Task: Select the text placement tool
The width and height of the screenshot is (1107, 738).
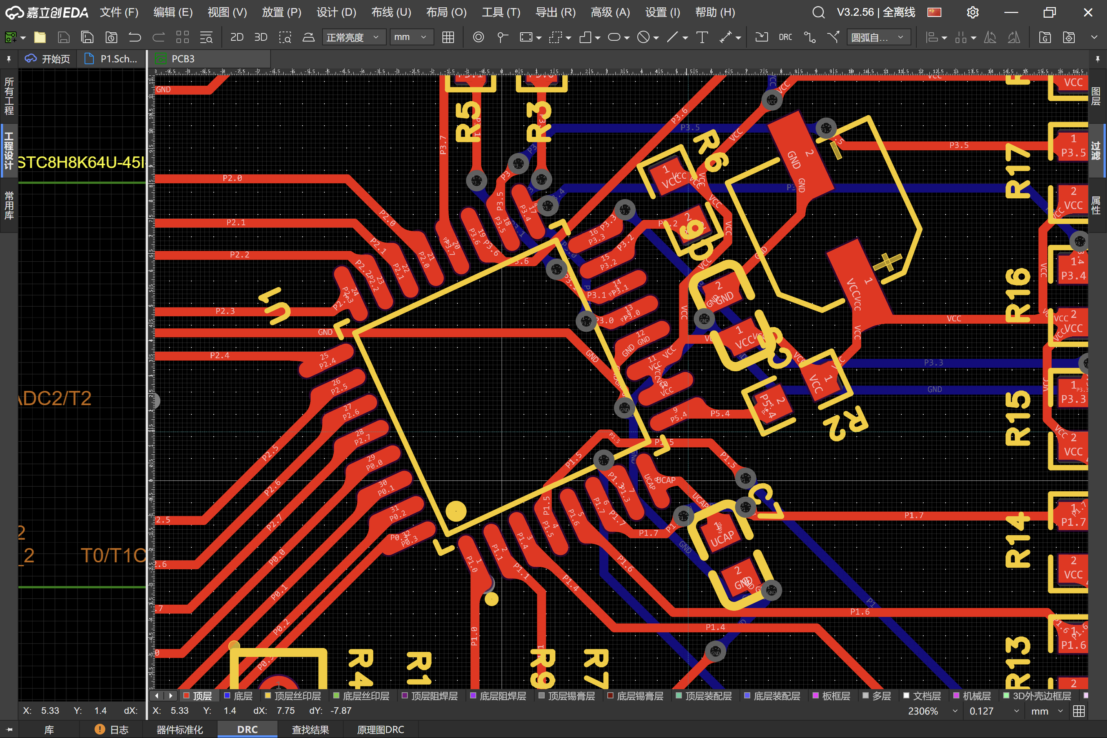Action: coord(702,37)
